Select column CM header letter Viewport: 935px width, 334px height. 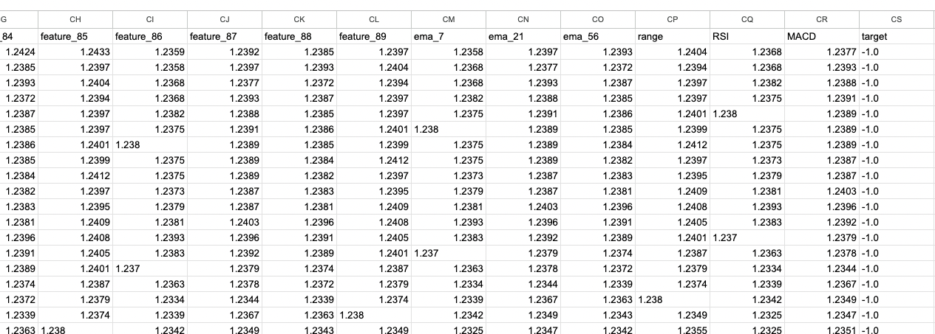(x=449, y=20)
